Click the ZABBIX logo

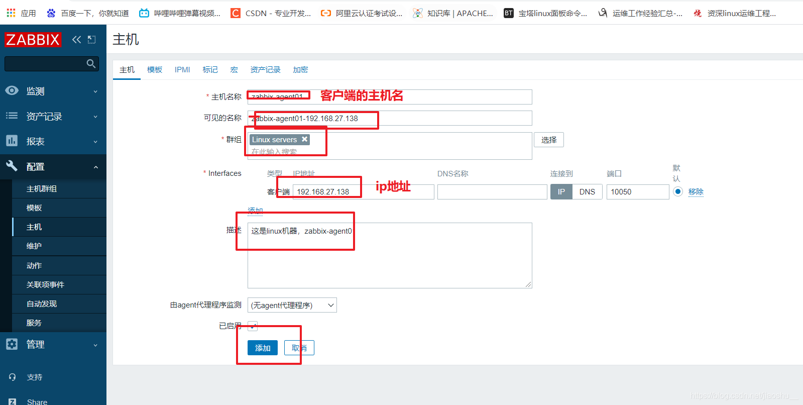pos(33,39)
